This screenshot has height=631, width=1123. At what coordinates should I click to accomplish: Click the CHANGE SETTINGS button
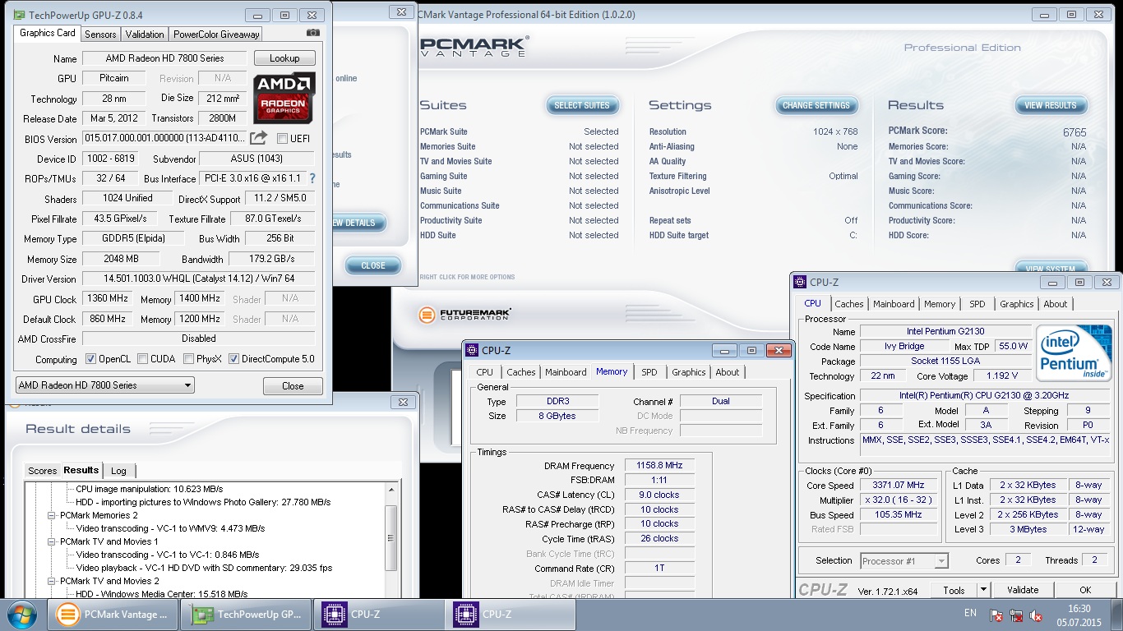[816, 105]
